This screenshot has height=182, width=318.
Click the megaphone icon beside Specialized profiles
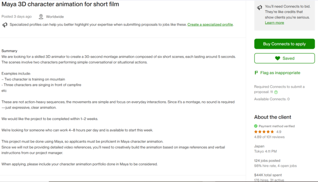pyautogui.click(x=5, y=25)
